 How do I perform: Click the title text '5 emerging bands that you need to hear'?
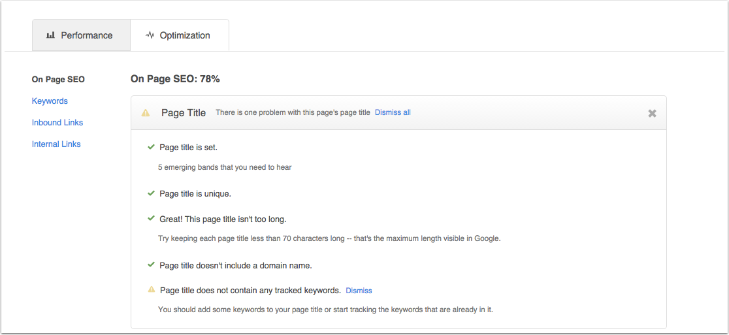(x=225, y=167)
